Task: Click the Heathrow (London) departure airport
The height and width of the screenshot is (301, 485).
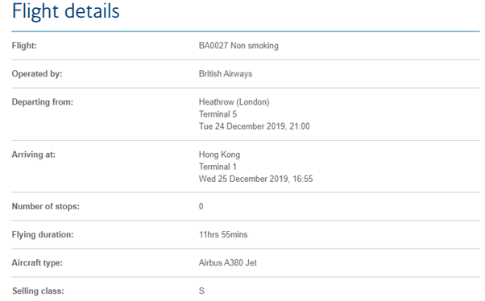Action: tap(234, 102)
